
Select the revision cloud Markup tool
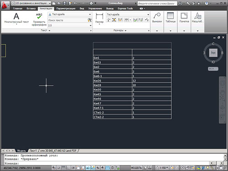184,18
